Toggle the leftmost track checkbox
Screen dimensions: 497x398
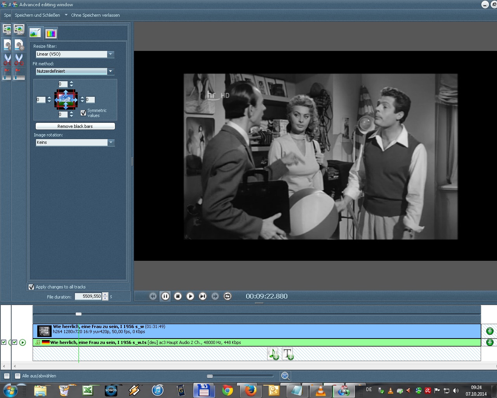tap(4, 342)
